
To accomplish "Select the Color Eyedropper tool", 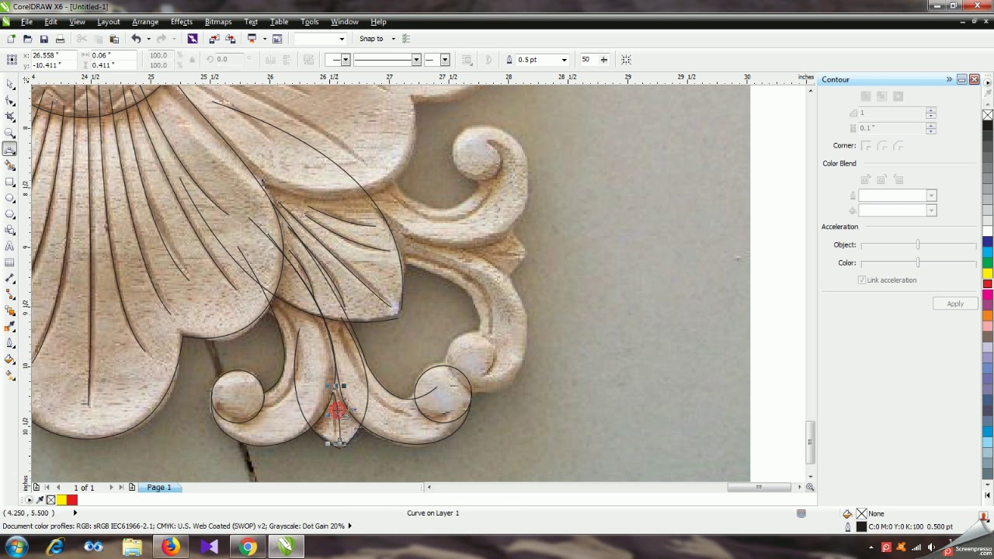I will tap(10, 327).
